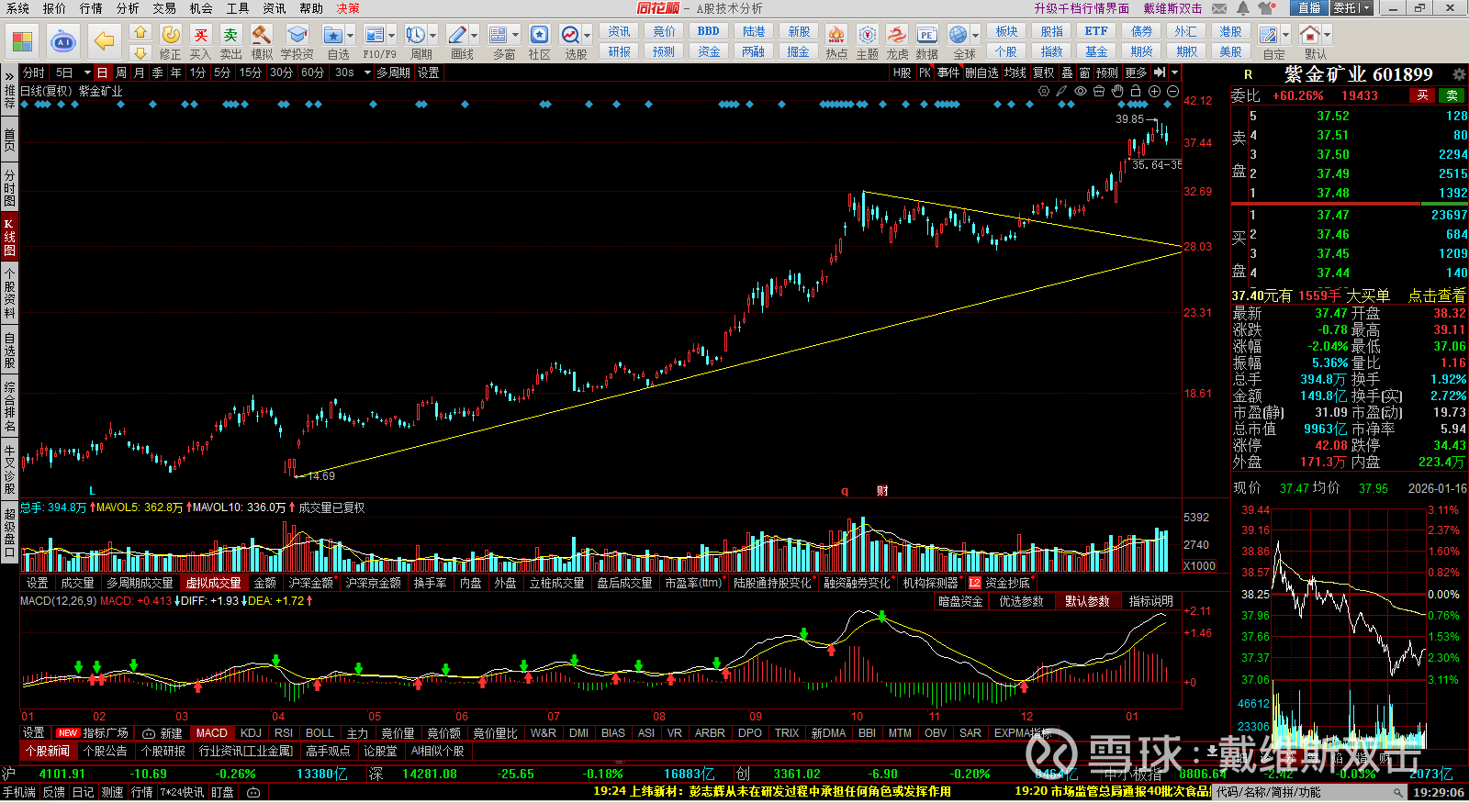This screenshot has height=803, width=1469.
Task: Toggle 复权 price adjustment
Action: tap(1044, 72)
